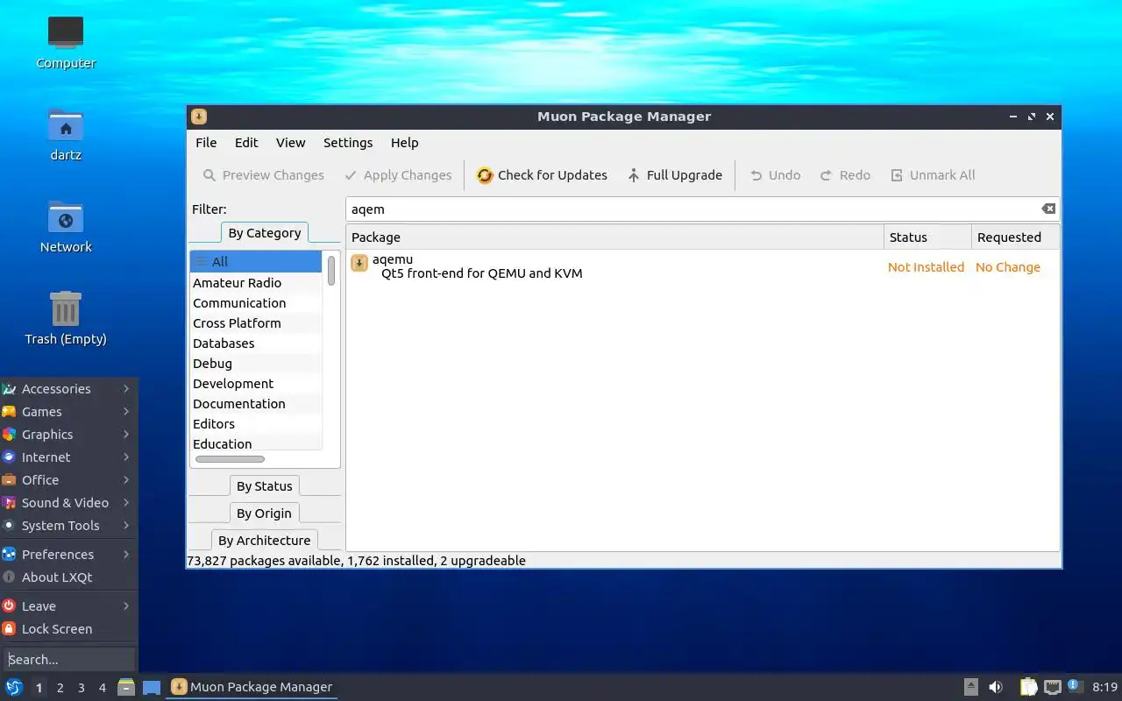Switch to virtual desktop 3
The width and height of the screenshot is (1122, 701).
tap(81, 688)
